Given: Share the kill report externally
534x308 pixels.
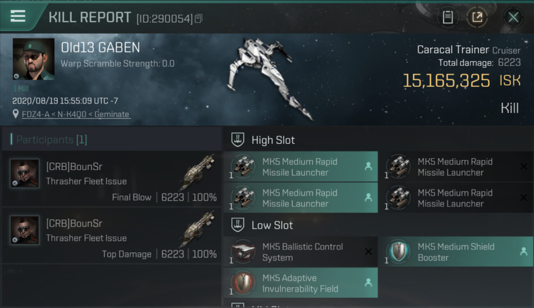Looking at the screenshot, I should pos(477,17).
